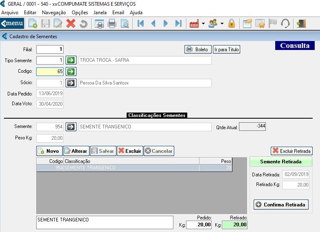Image resolution: width=320 pixels, height=232 pixels.
Task: Click the Excluir Retirada button
Action: (292, 151)
